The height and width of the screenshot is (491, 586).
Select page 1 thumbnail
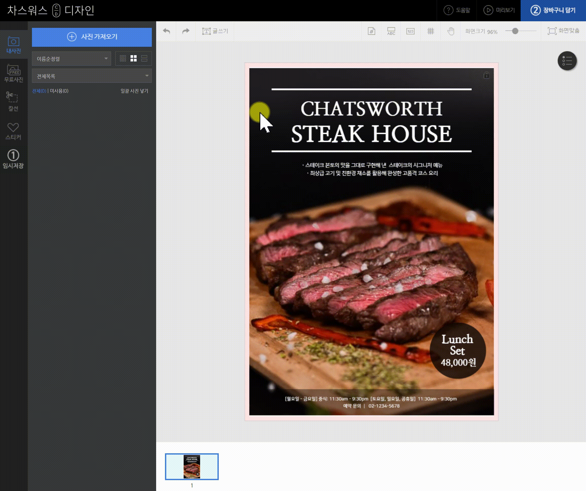coord(192,466)
